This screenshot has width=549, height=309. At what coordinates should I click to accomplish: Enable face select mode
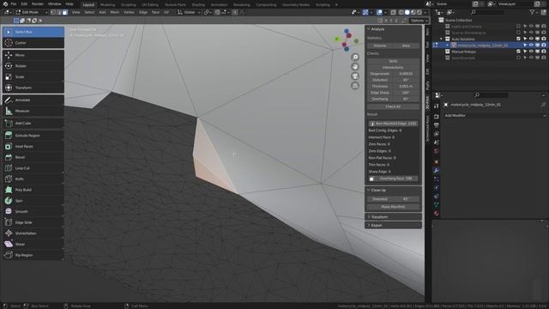(65, 12)
